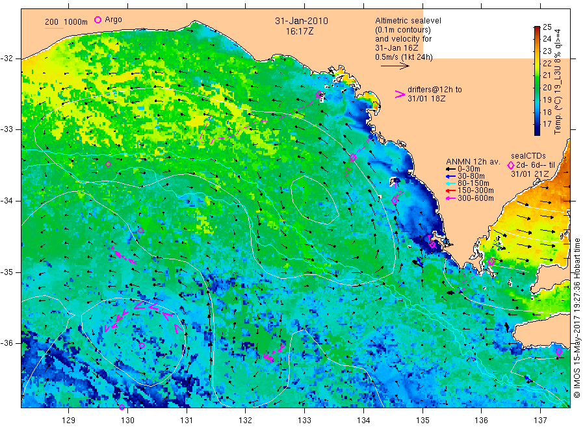
Task: Click the vertical "Temp. (°C)" color bar title
Action: 558,81
